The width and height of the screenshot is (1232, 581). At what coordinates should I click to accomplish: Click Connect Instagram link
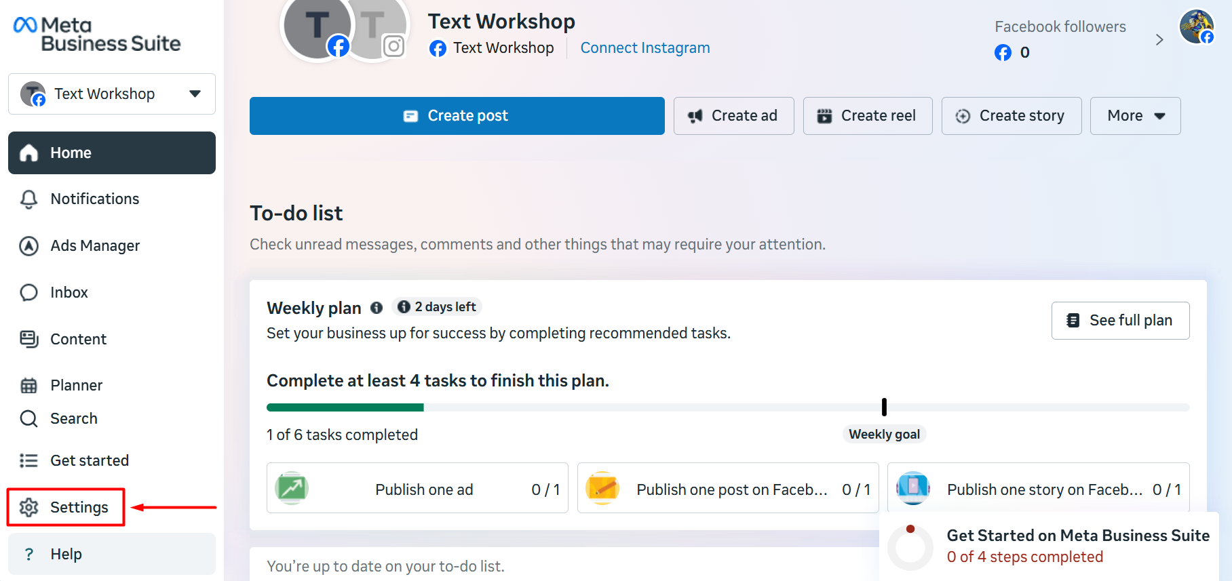point(644,48)
